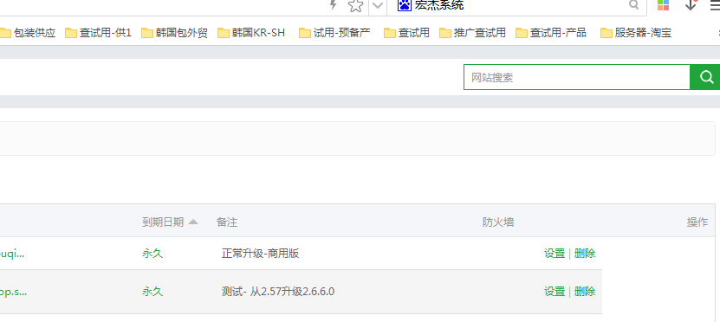The height and width of the screenshot is (322, 720).
Task: Open 推广查试用 bookmark folder
Action: click(472, 33)
